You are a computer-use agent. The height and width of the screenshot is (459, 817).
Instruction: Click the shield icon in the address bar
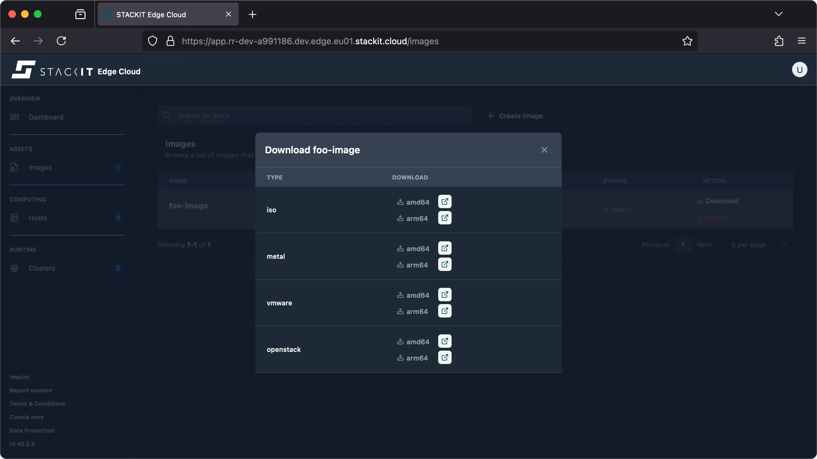(152, 41)
